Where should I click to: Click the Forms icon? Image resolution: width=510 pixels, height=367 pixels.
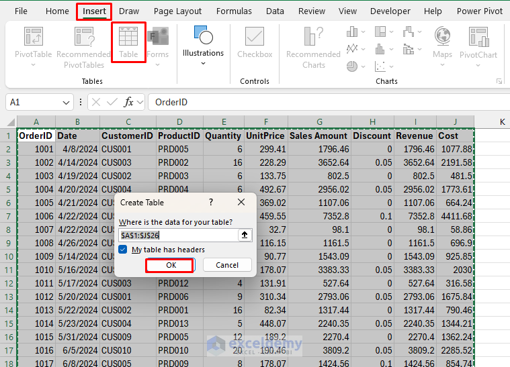click(x=158, y=36)
